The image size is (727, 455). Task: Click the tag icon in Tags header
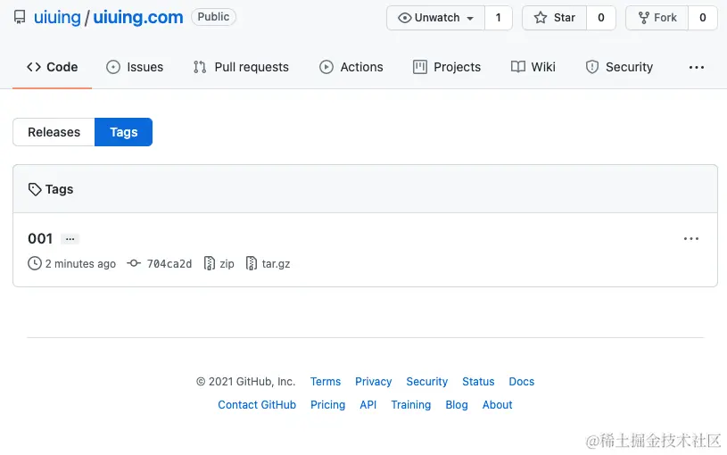[x=35, y=189]
